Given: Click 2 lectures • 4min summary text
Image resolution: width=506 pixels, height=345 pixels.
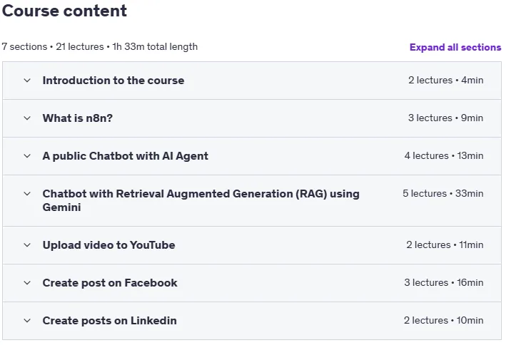Looking at the screenshot, I should click(445, 80).
